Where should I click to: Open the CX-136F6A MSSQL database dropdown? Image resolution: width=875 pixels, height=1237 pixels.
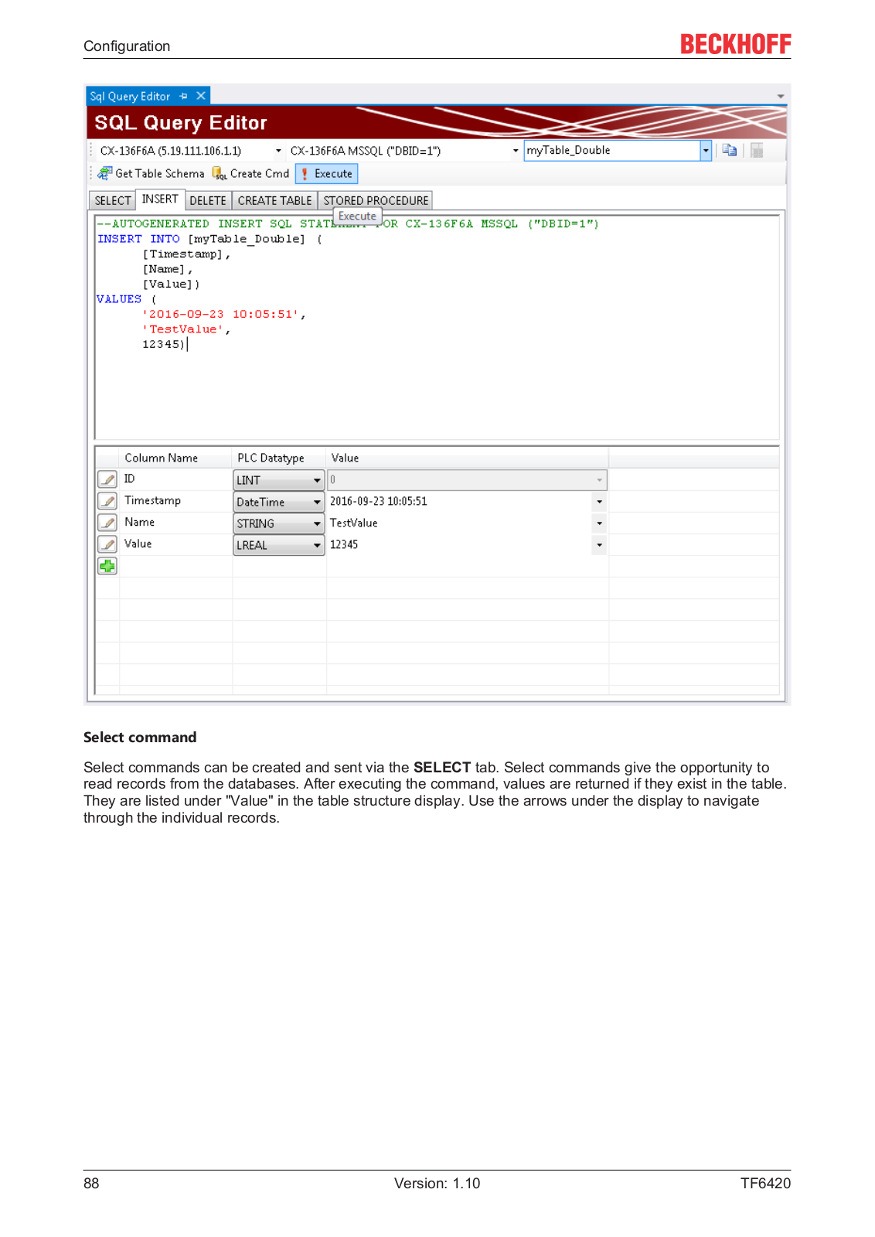click(x=516, y=151)
